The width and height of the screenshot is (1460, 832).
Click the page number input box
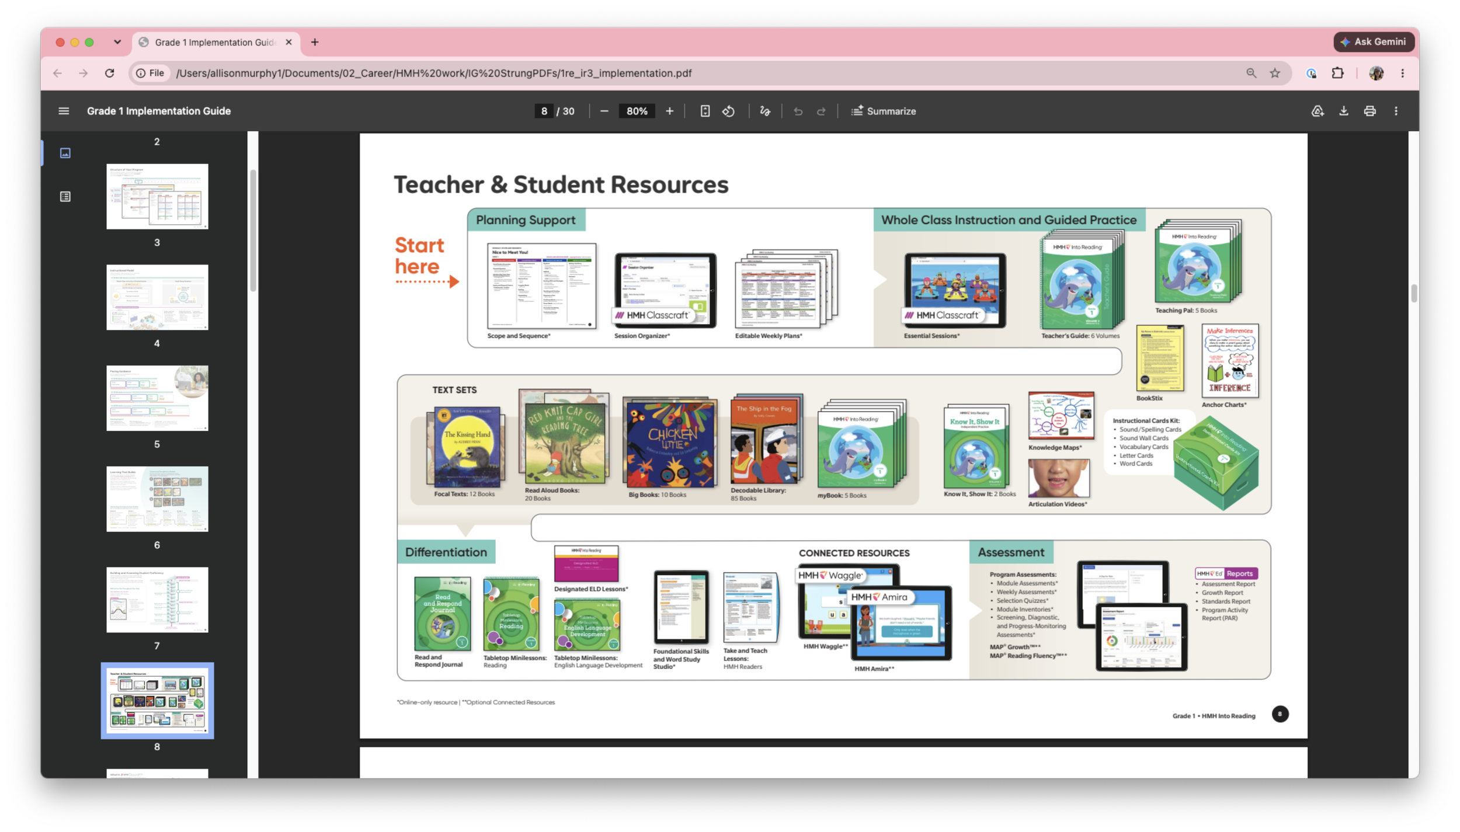click(544, 111)
